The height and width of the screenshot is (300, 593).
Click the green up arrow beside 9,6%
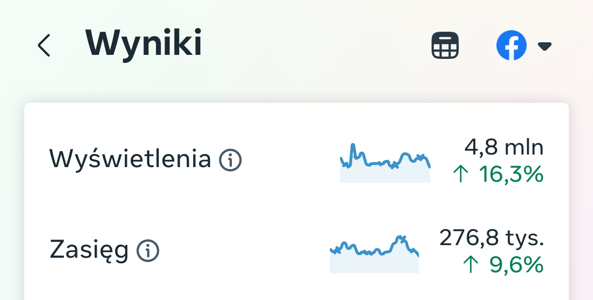[470, 264]
